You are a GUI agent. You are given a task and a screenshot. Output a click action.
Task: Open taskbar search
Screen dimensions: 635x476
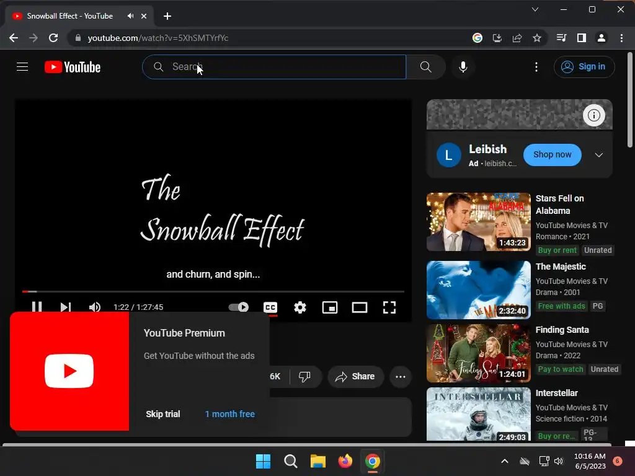point(290,461)
